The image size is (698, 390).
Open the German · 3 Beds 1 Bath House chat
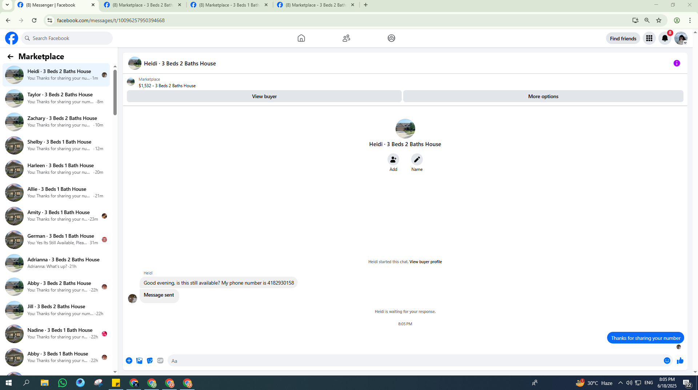(x=56, y=240)
